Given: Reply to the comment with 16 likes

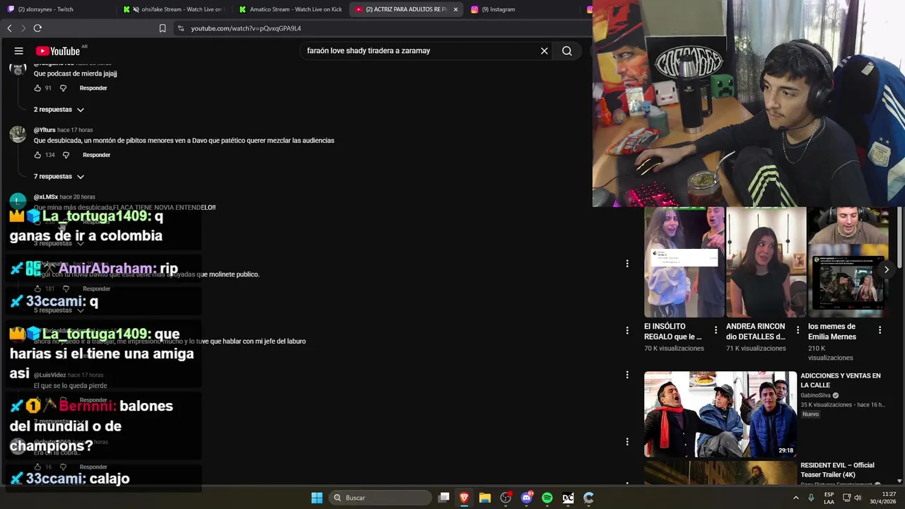Looking at the screenshot, I should click(x=93, y=467).
